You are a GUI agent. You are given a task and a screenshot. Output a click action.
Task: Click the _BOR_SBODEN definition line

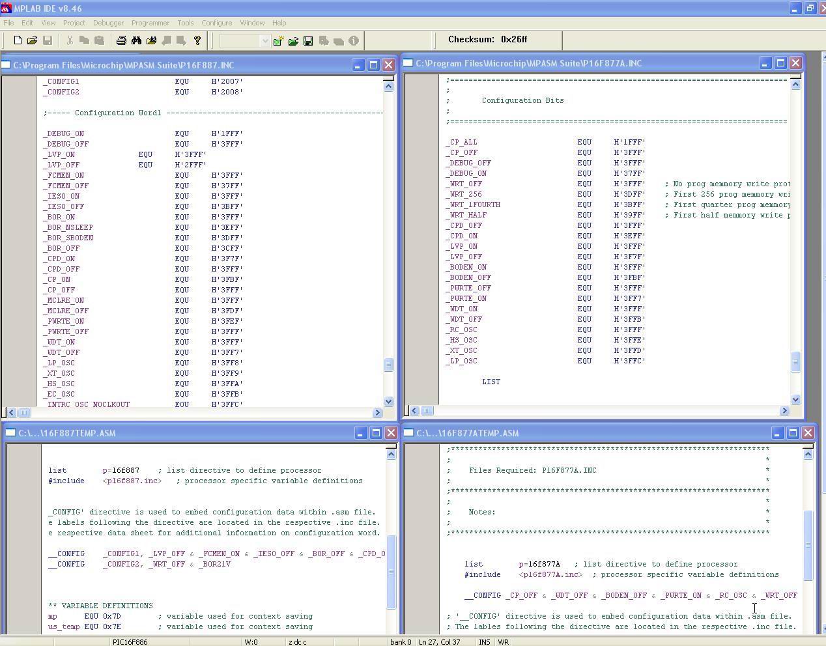click(x=143, y=238)
